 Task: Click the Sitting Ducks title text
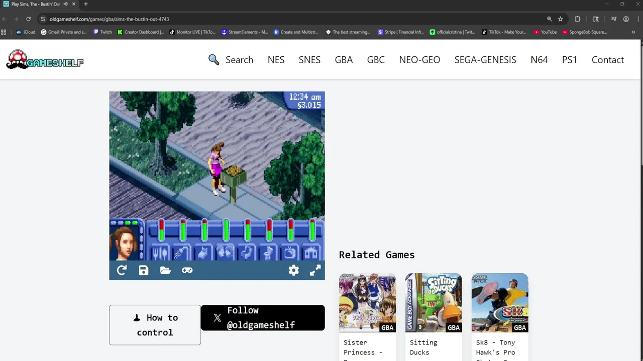[x=423, y=347]
